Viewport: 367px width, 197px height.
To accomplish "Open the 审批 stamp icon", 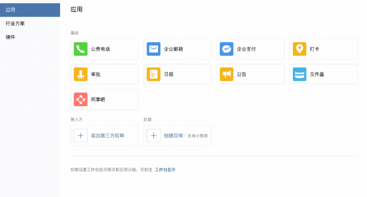I will (81, 74).
